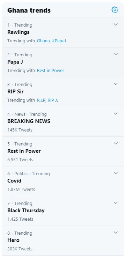This screenshot has width=133, height=256.
Task: View the Covid politics trend
Action: click(14, 181)
